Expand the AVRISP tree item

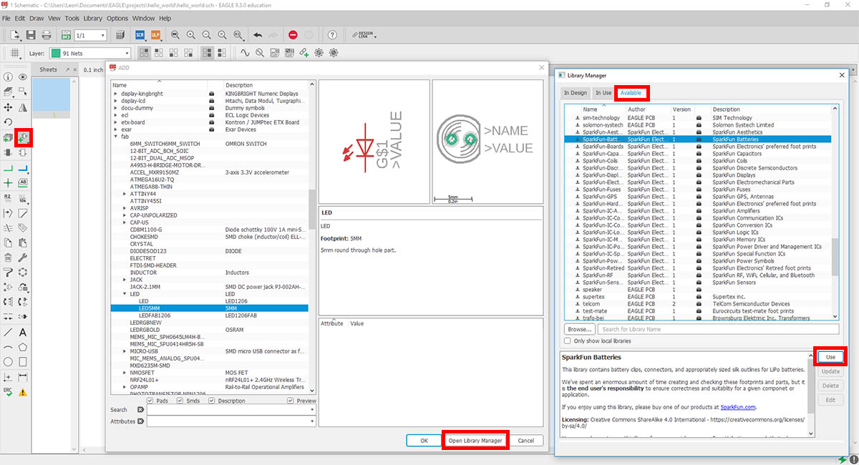tap(125, 208)
